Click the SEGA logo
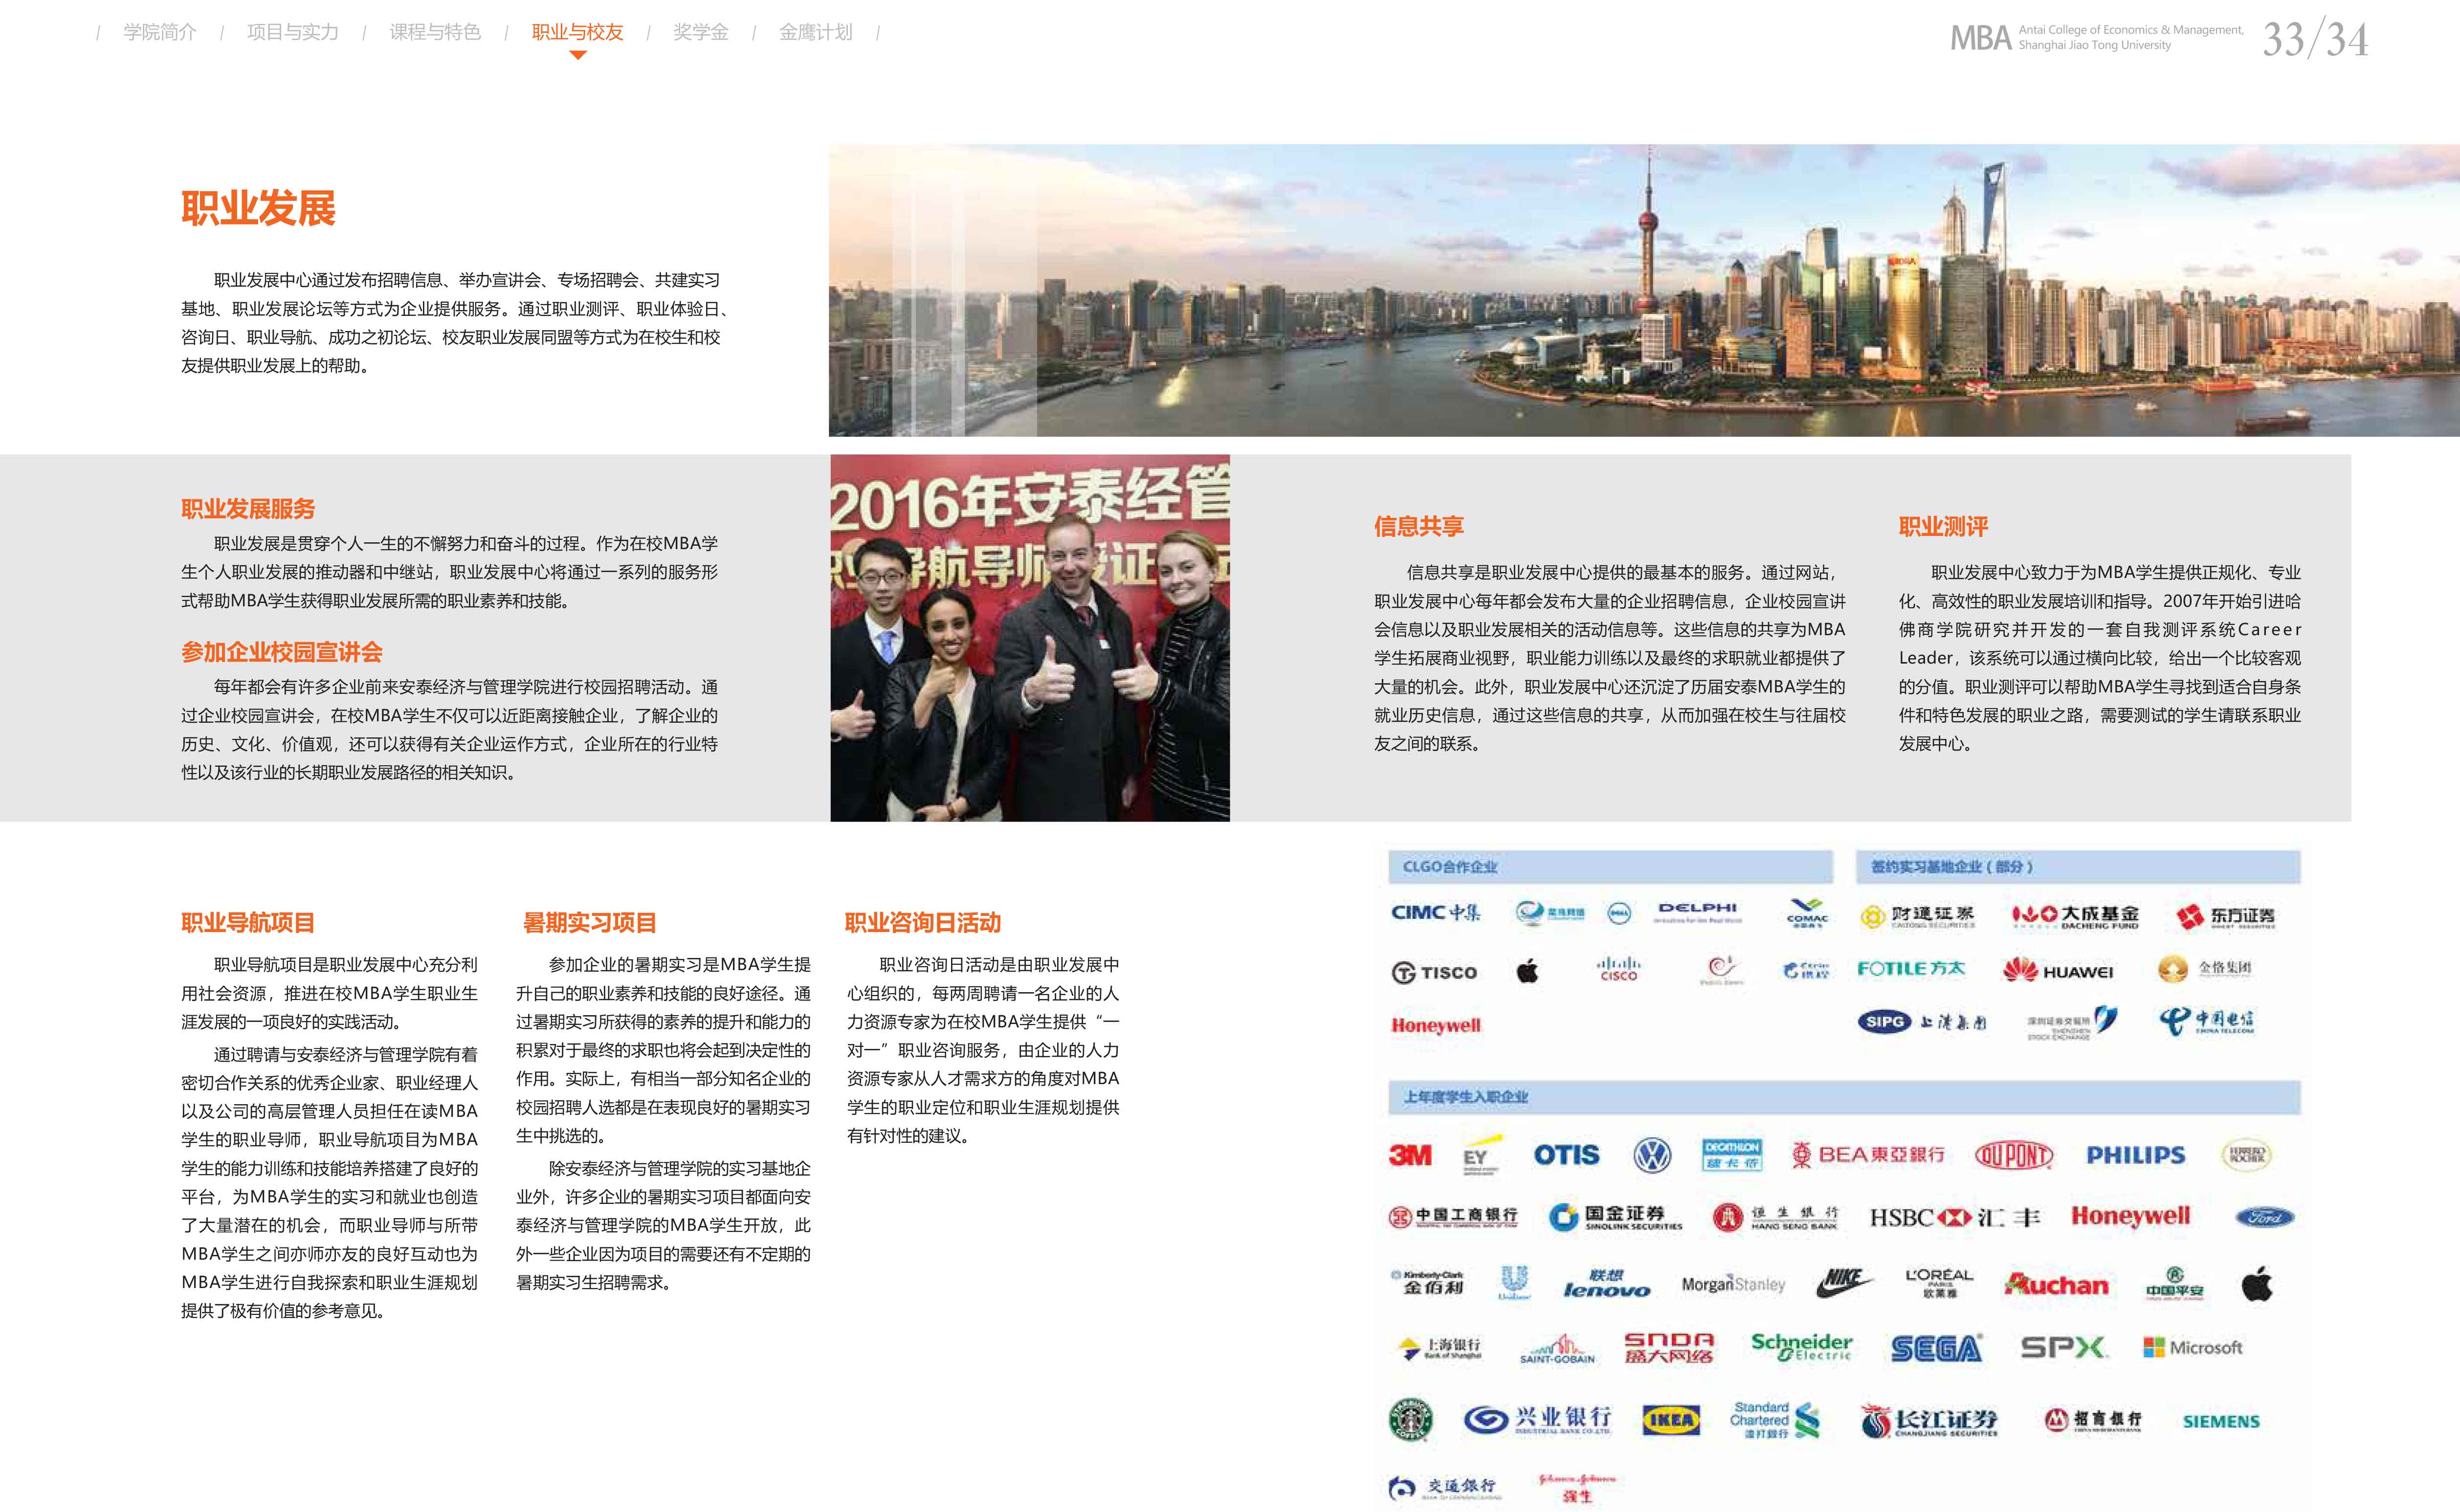 1936,1349
